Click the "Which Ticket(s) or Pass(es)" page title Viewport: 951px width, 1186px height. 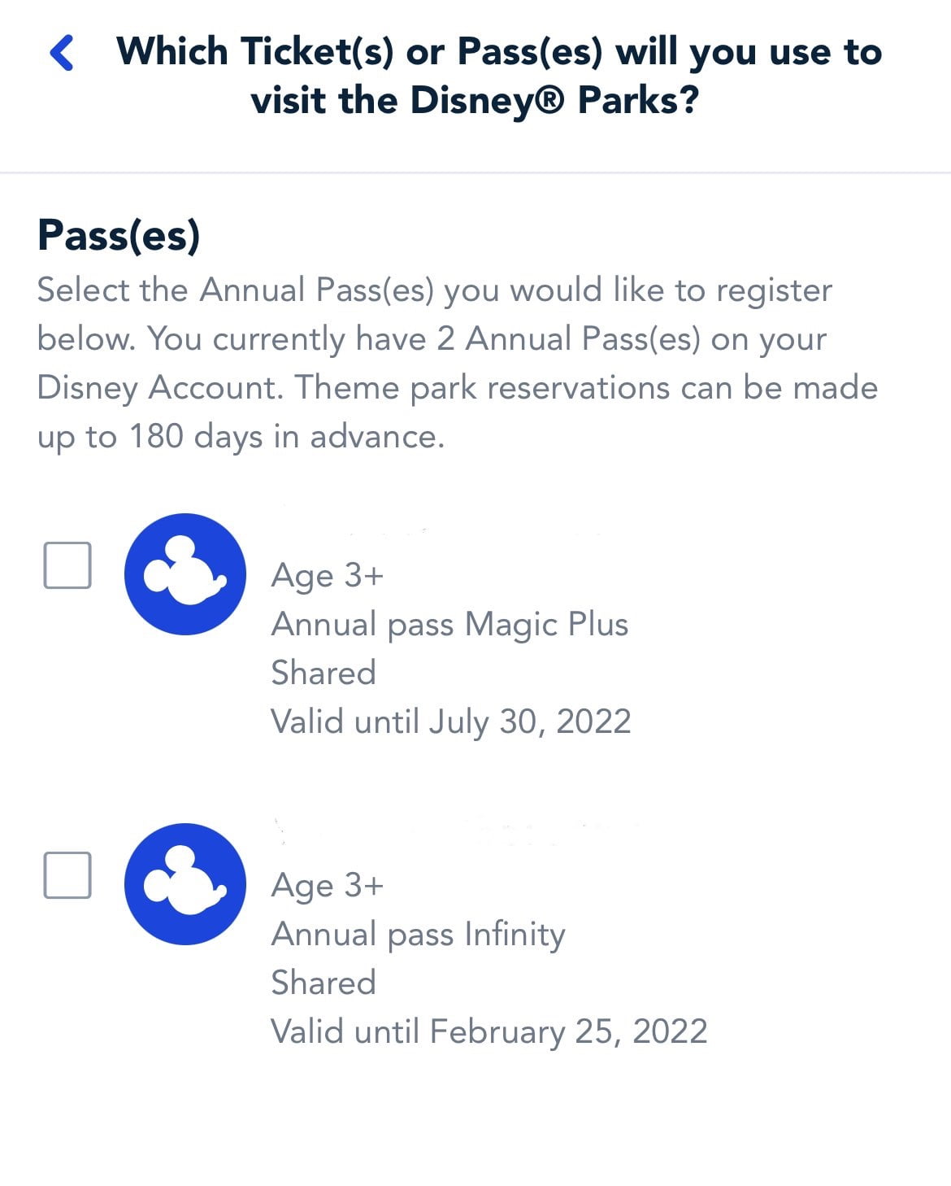click(x=498, y=76)
